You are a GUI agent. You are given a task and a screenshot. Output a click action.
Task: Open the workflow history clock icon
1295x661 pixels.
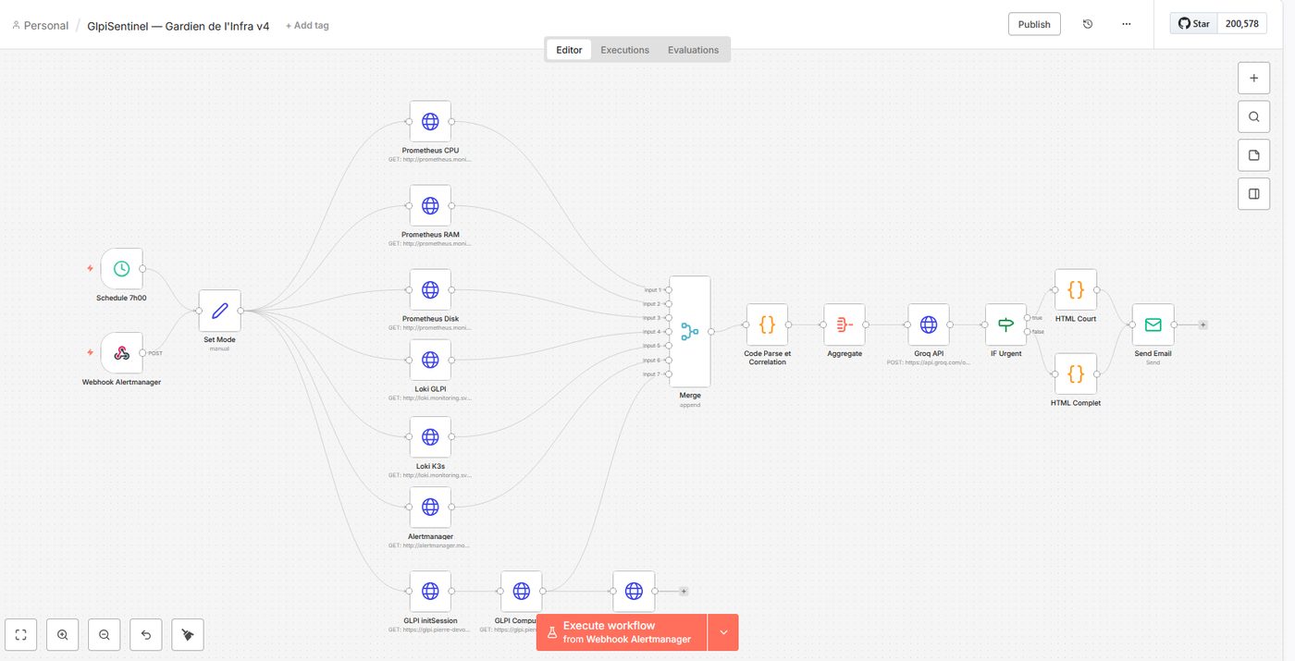pyautogui.click(x=1088, y=24)
